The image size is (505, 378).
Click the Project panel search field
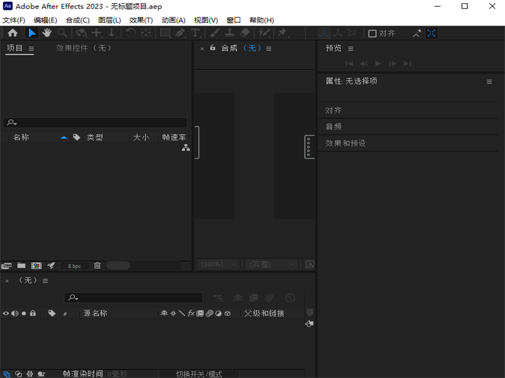click(95, 122)
